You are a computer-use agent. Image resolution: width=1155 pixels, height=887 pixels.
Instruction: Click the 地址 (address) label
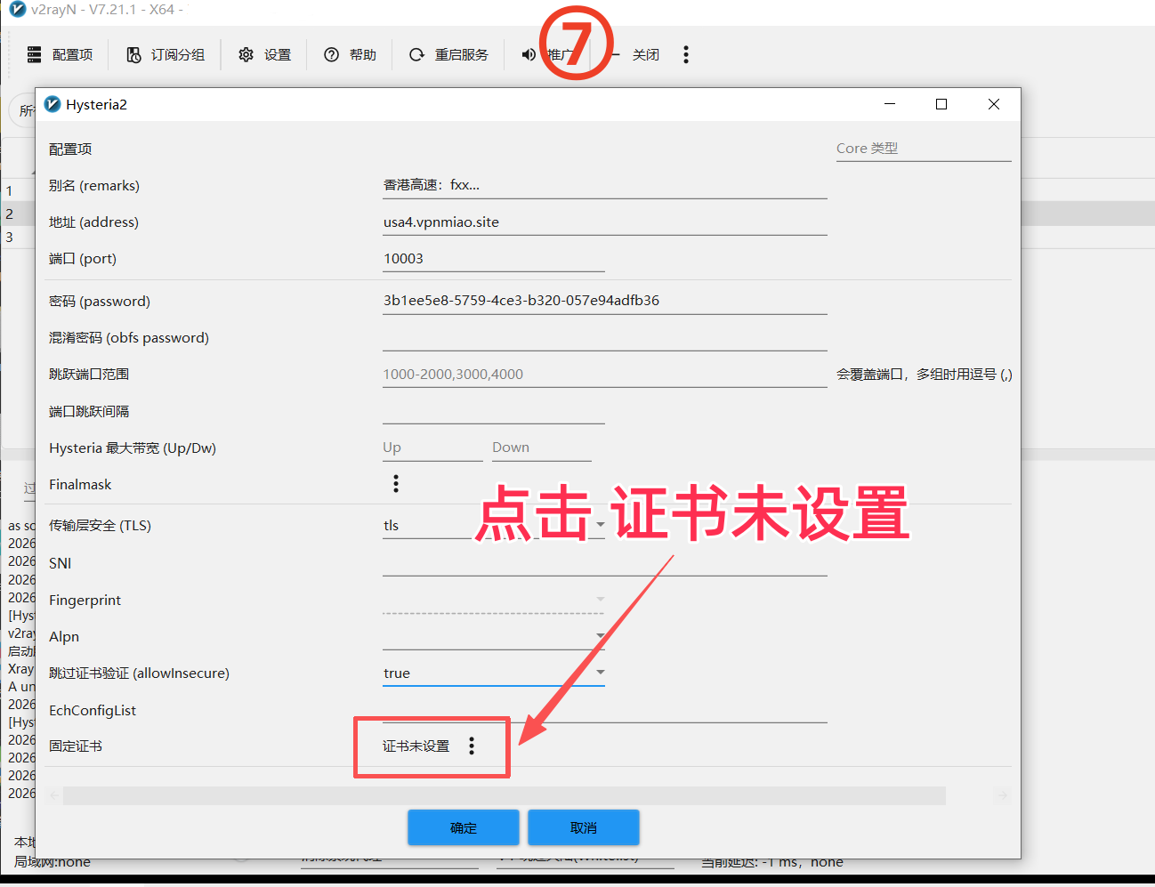[x=94, y=222]
